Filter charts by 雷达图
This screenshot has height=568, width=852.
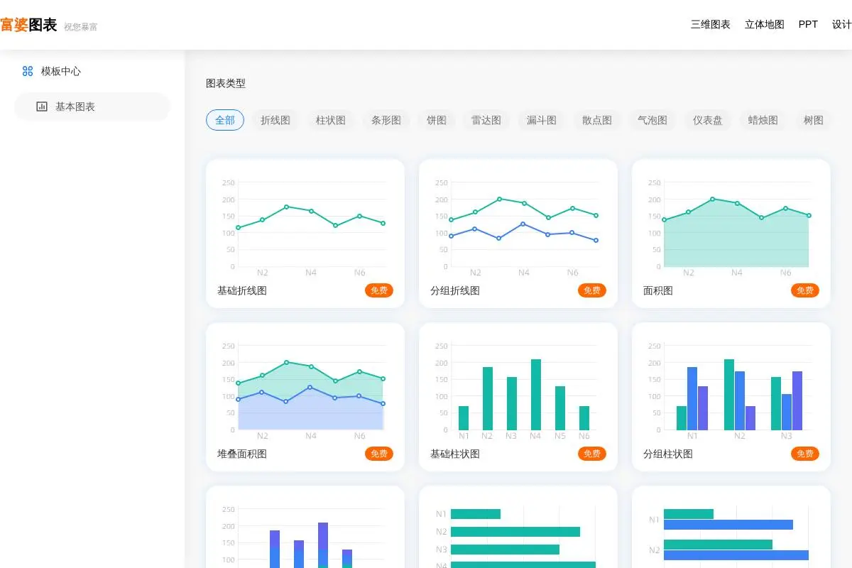tap(486, 120)
